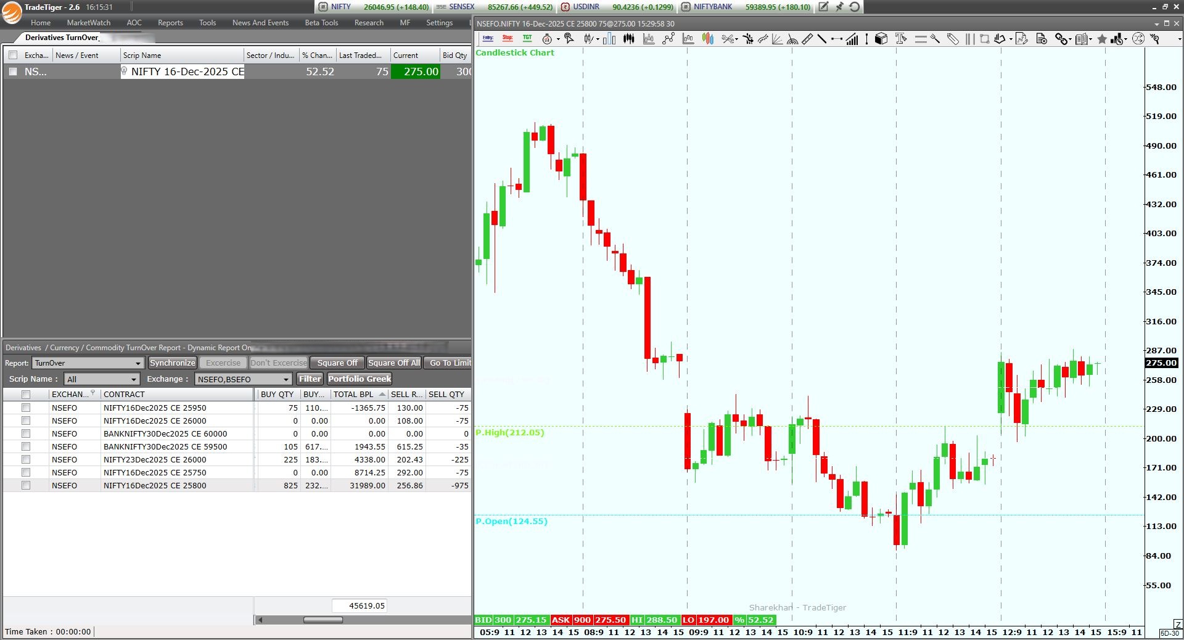
Task: Switch chart to black candlestick style
Action: coord(628,39)
